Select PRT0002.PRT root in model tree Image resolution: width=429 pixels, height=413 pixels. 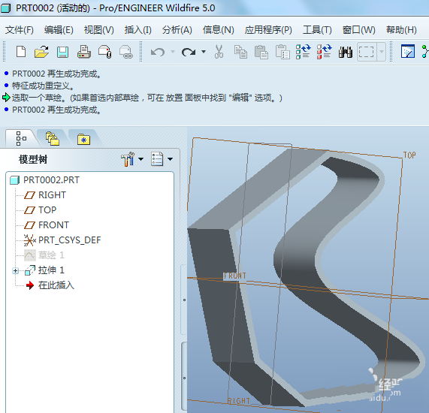(51, 180)
